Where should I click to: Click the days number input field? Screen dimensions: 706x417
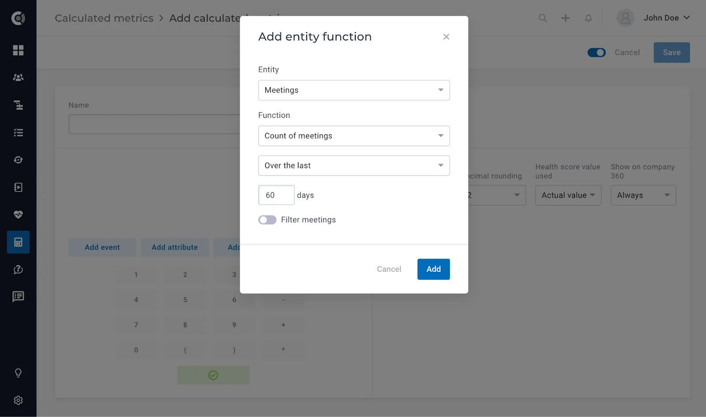[276, 195]
